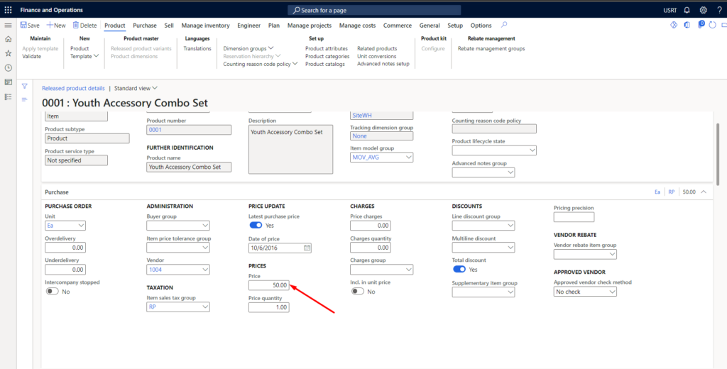Show the related information lines icon
Image resolution: width=727 pixels, height=369 pixels.
(25, 99)
